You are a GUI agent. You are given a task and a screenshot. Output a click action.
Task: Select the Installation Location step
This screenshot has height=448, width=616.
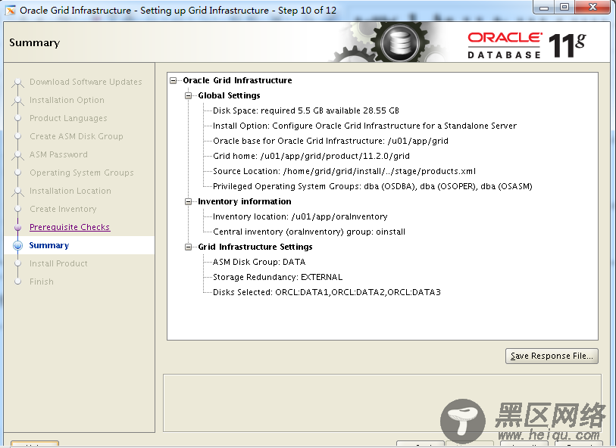click(70, 191)
